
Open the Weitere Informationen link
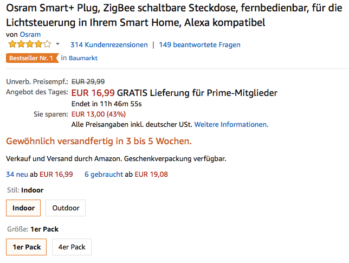[x=231, y=124]
